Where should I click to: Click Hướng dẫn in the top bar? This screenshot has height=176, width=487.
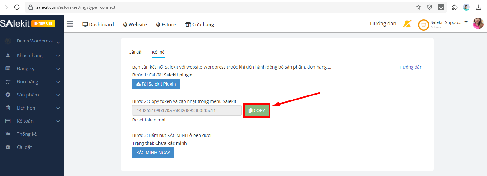point(383,23)
